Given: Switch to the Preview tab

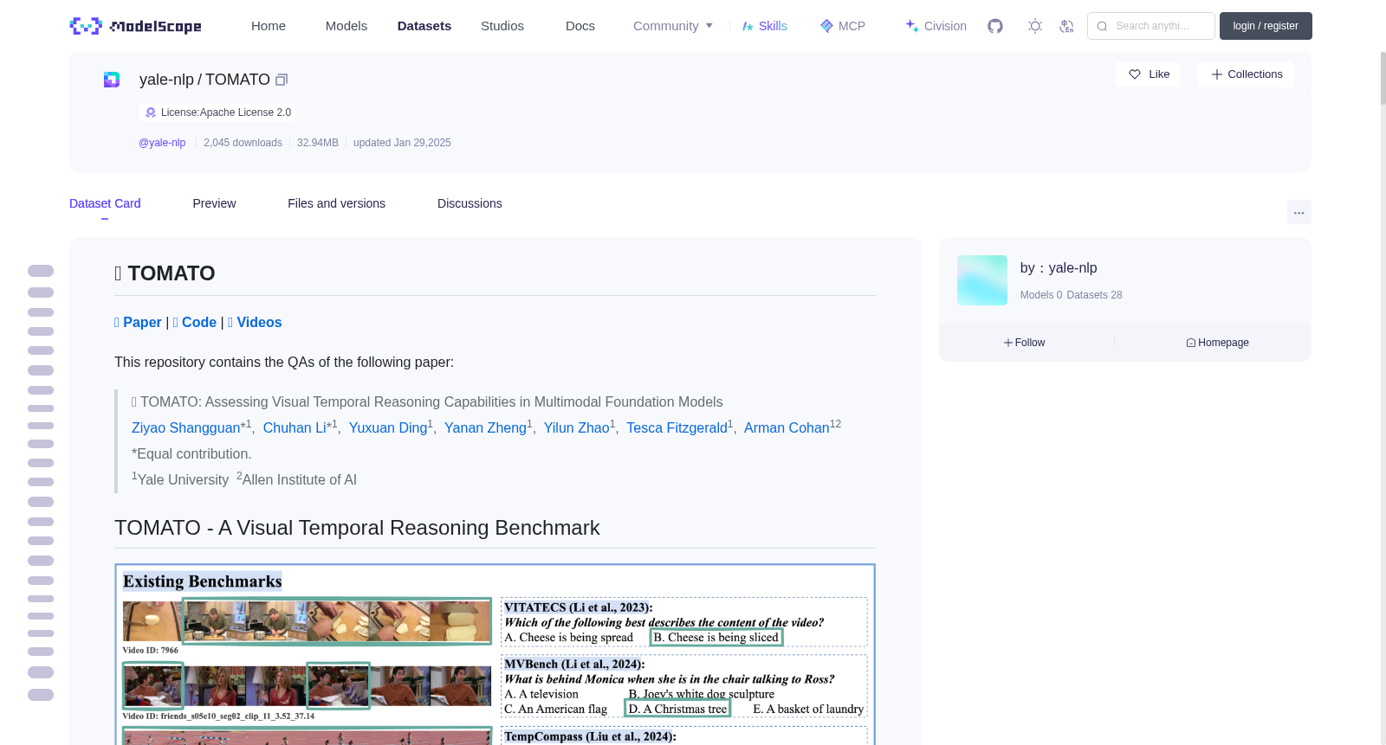Looking at the screenshot, I should (214, 203).
